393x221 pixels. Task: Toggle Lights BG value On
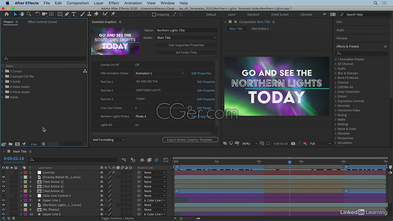tap(137, 125)
